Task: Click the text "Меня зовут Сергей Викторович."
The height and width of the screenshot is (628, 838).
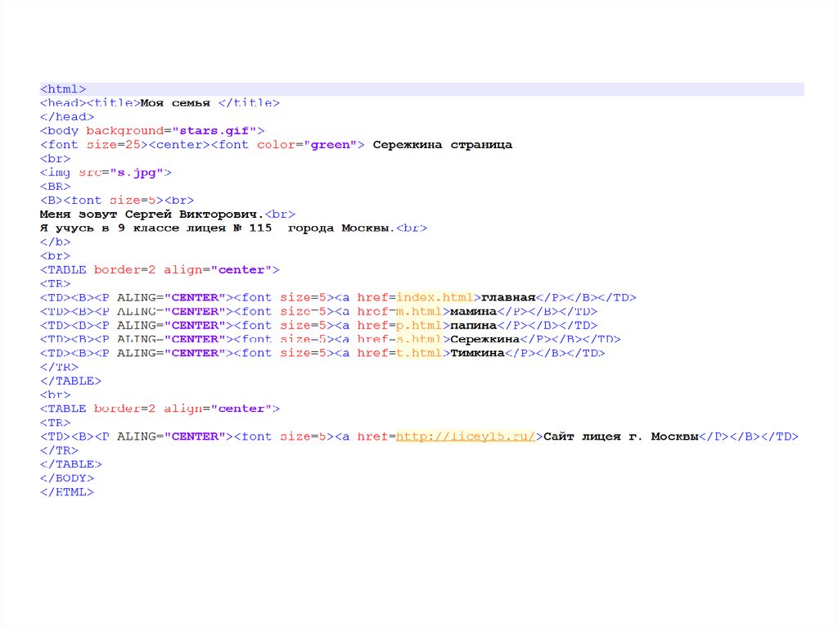Action: [x=152, y=214]
